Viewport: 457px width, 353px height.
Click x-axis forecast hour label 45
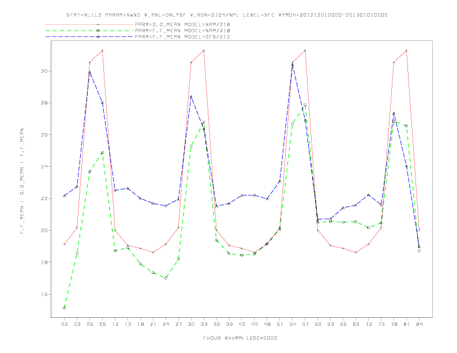(x=254, y=324)
